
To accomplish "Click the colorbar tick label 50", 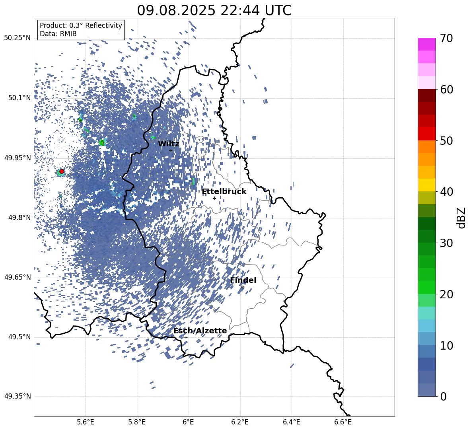I will 446,140.
